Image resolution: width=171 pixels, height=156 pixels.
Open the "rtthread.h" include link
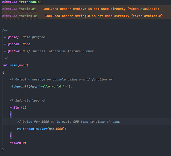(30, 2)
